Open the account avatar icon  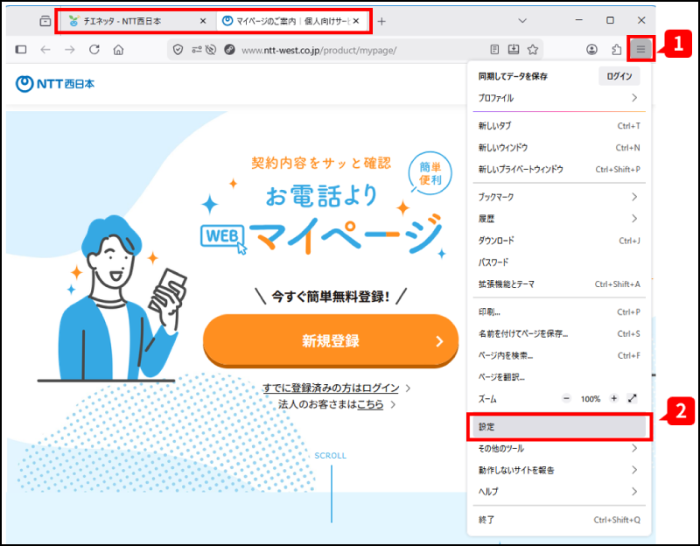pyautogui.click(x=592, y=50)
